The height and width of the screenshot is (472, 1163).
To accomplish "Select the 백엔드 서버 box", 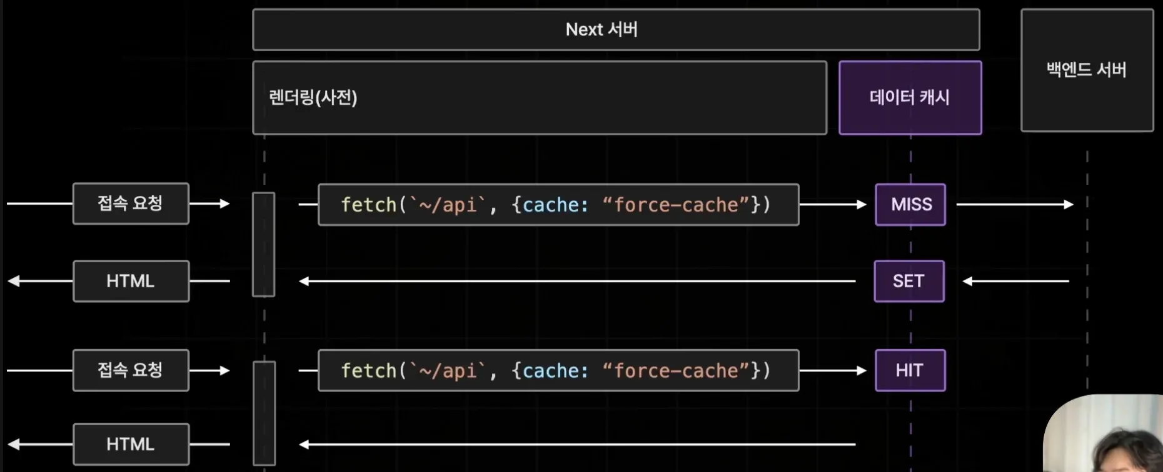I will [1087, 70].
